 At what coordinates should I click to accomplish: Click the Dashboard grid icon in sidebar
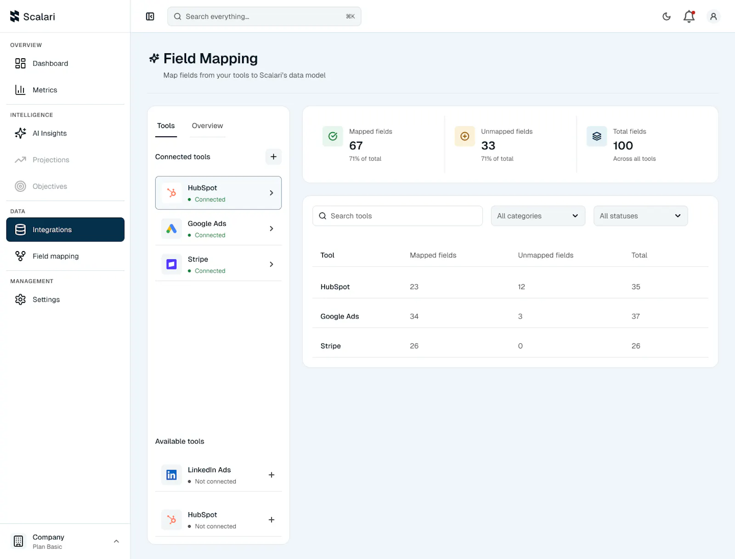click(20, 63)
